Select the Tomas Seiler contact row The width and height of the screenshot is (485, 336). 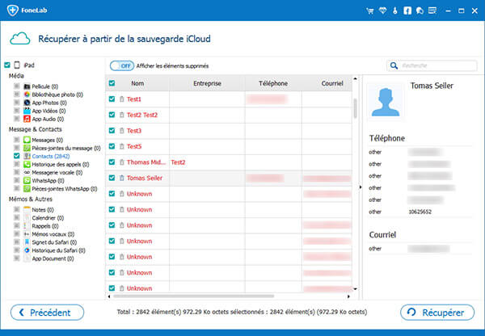click(x=229, y=178)
